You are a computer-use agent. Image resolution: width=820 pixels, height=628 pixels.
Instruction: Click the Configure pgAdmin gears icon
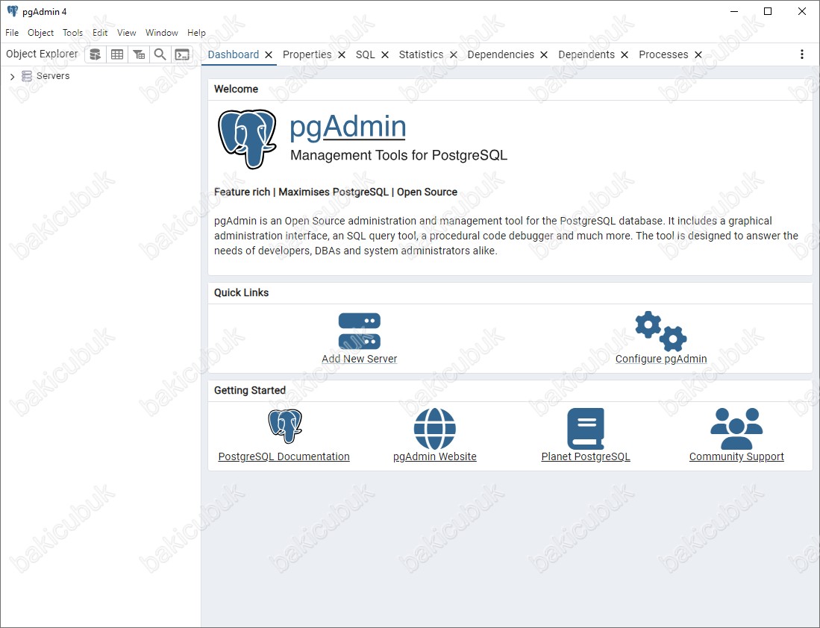pyautogui.click(x=661, y=331)
